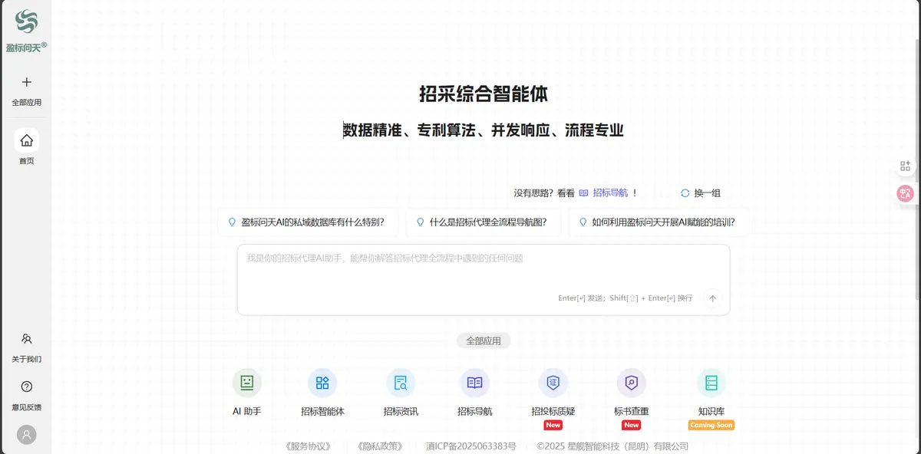Expand 全部应用 plus button in sidebar
The height and width of the screenshot is (454, 921).
click(27, 83)
